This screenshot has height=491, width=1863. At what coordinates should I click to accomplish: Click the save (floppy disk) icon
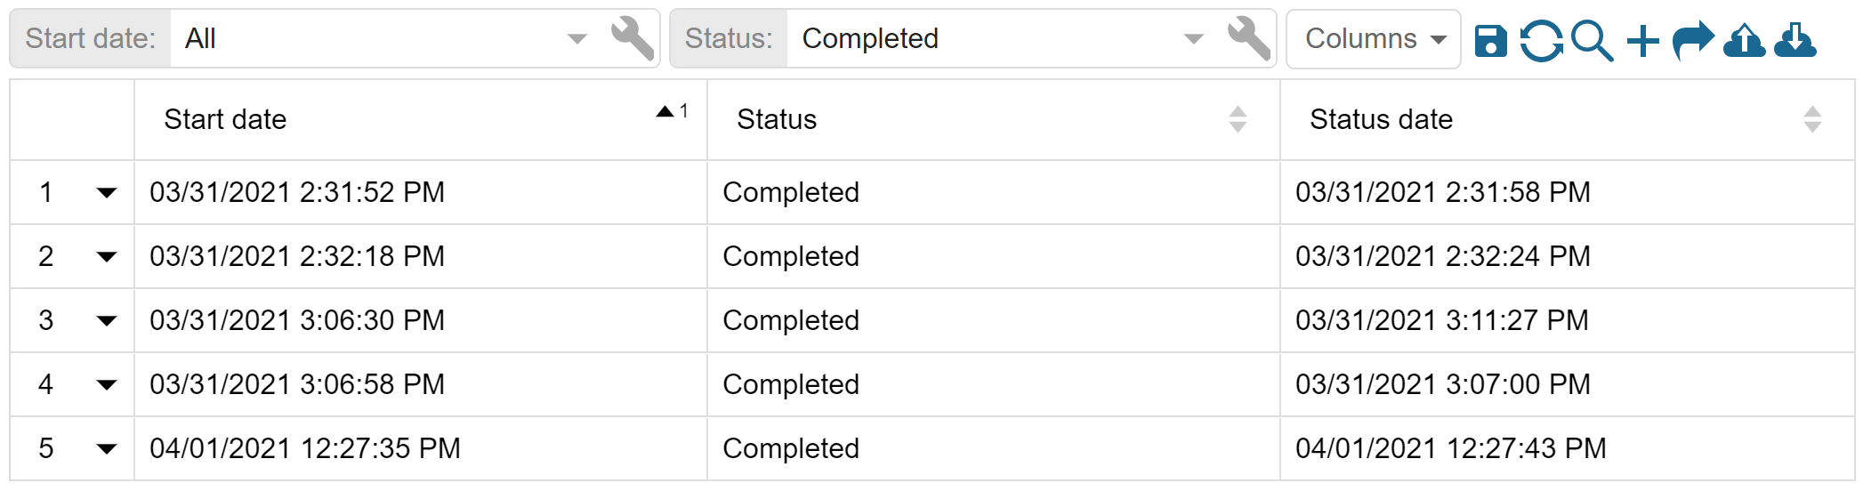[1491, 41]
